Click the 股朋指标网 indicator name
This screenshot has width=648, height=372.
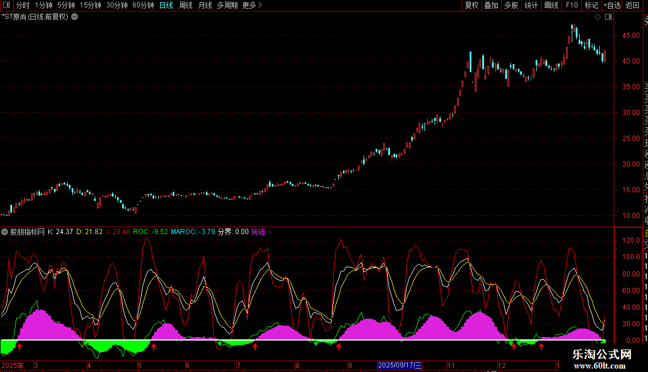pyautogui.click(x=28, y=232)
